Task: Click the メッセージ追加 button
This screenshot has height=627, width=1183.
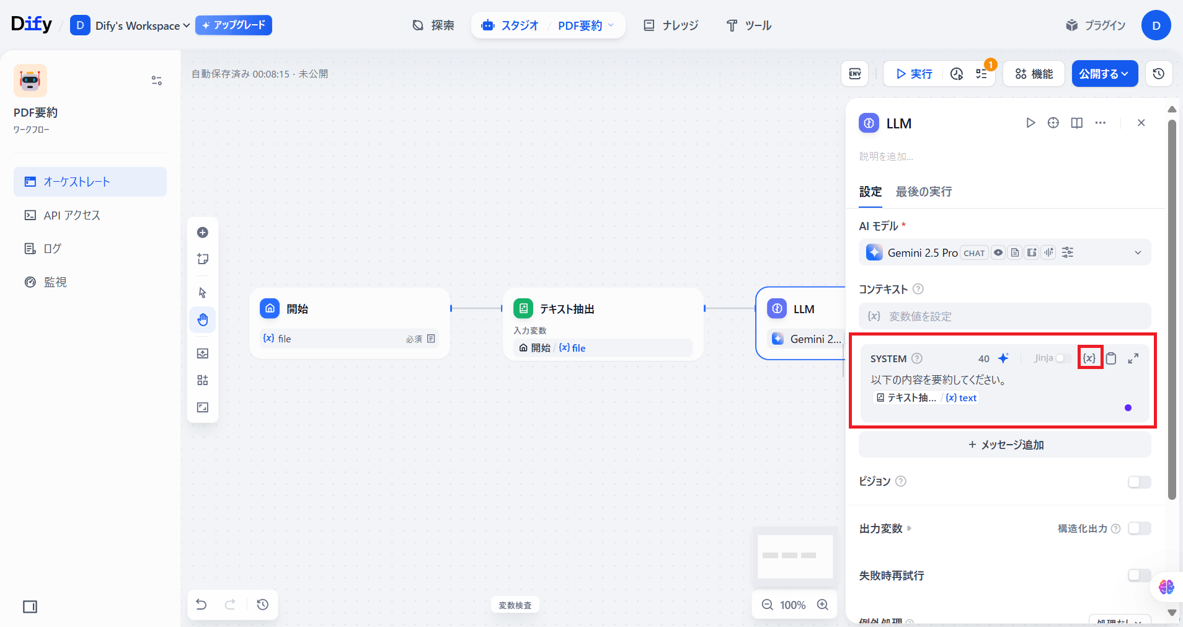Action: [x=1004, y=445]
